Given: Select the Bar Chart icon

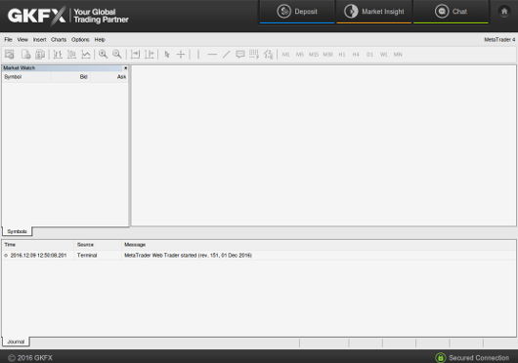Looking at the screenshot, I should point(58,55).
